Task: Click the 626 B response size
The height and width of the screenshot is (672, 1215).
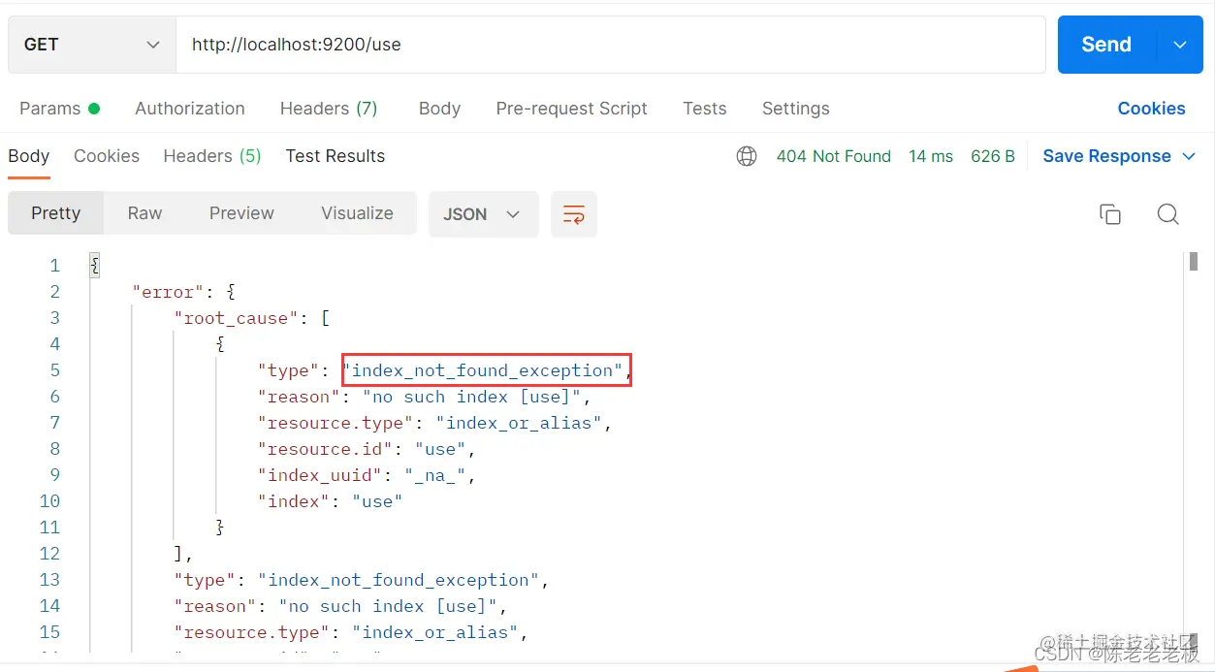Action: [993, 156]
